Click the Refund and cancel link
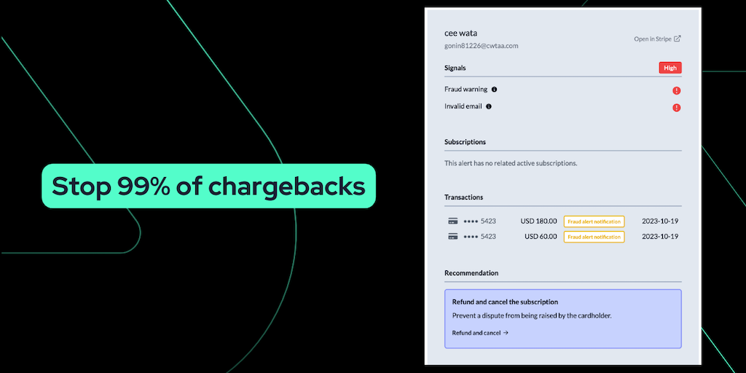The width and height of the screenshot is (746, 373). pos(476,333)
